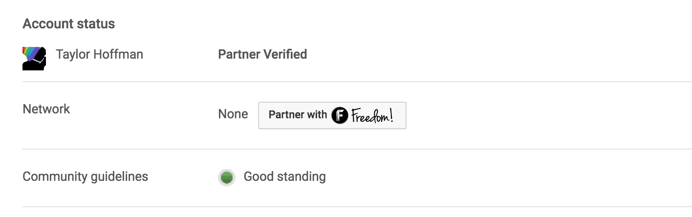Select the Taylor Hoffman account name
This screenshot has height=217, width=692.
(x=99, y=54)
